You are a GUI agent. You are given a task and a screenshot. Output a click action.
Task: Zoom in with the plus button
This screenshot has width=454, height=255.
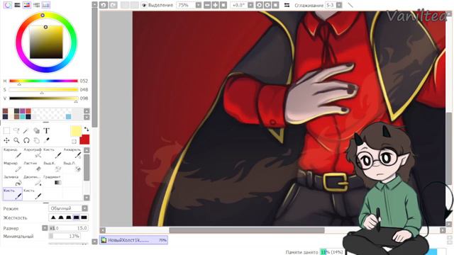click(215, 5)
